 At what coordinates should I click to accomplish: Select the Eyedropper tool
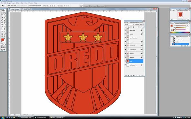5,34
